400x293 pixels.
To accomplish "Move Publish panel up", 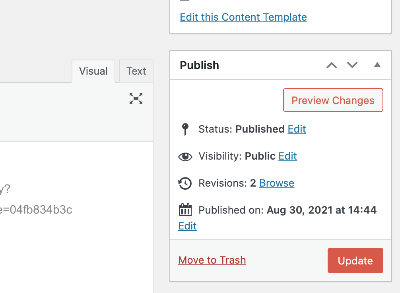I will point(332,65).
